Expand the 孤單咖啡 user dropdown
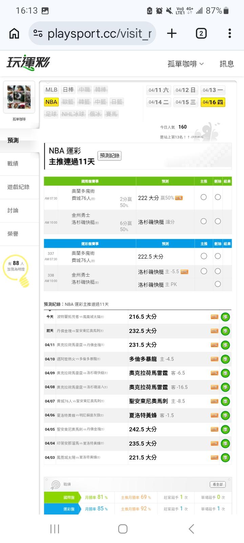This screenshot has height=543, width=244. click(x=186, y=64)
